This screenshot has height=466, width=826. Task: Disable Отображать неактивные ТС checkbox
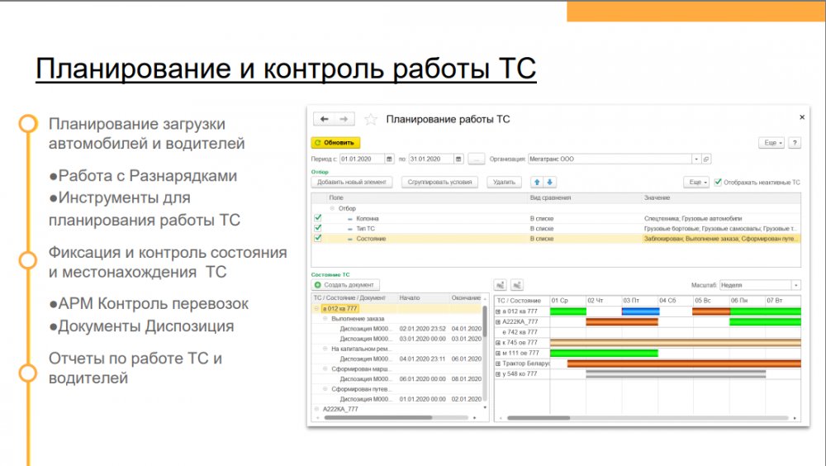(718, 182)
